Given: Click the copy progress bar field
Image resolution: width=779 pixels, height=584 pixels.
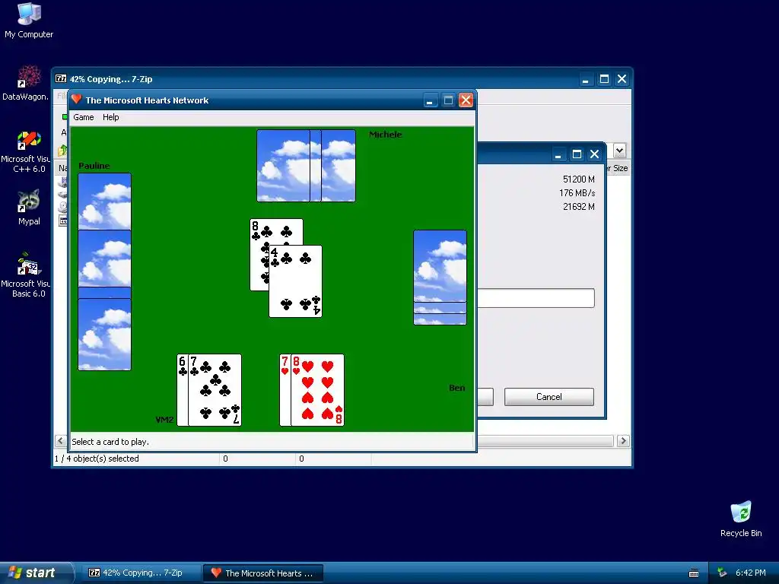Looking at the screenshot, I should (x=536, y=298).
